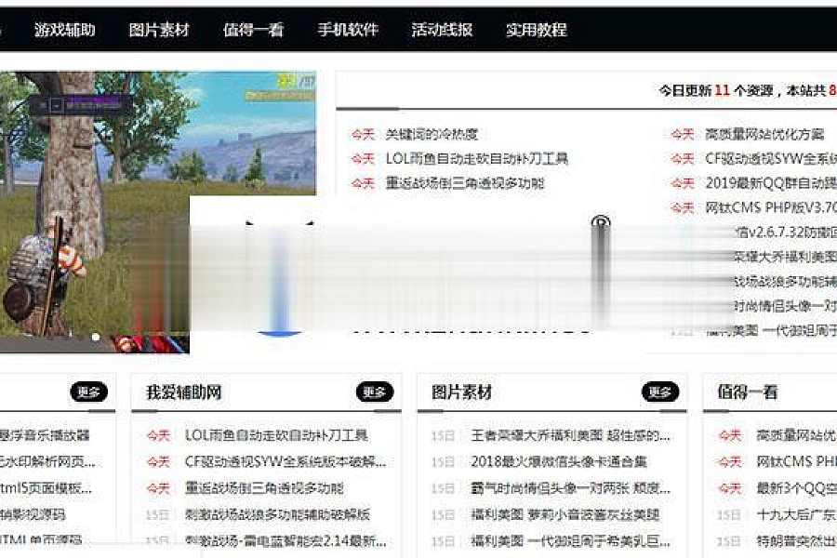Open the 刺激战场战狼多功能辅助破解版 link

[277, 514]
